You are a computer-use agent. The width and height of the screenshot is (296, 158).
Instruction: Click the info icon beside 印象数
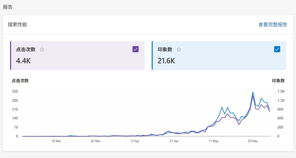[179, 50]
